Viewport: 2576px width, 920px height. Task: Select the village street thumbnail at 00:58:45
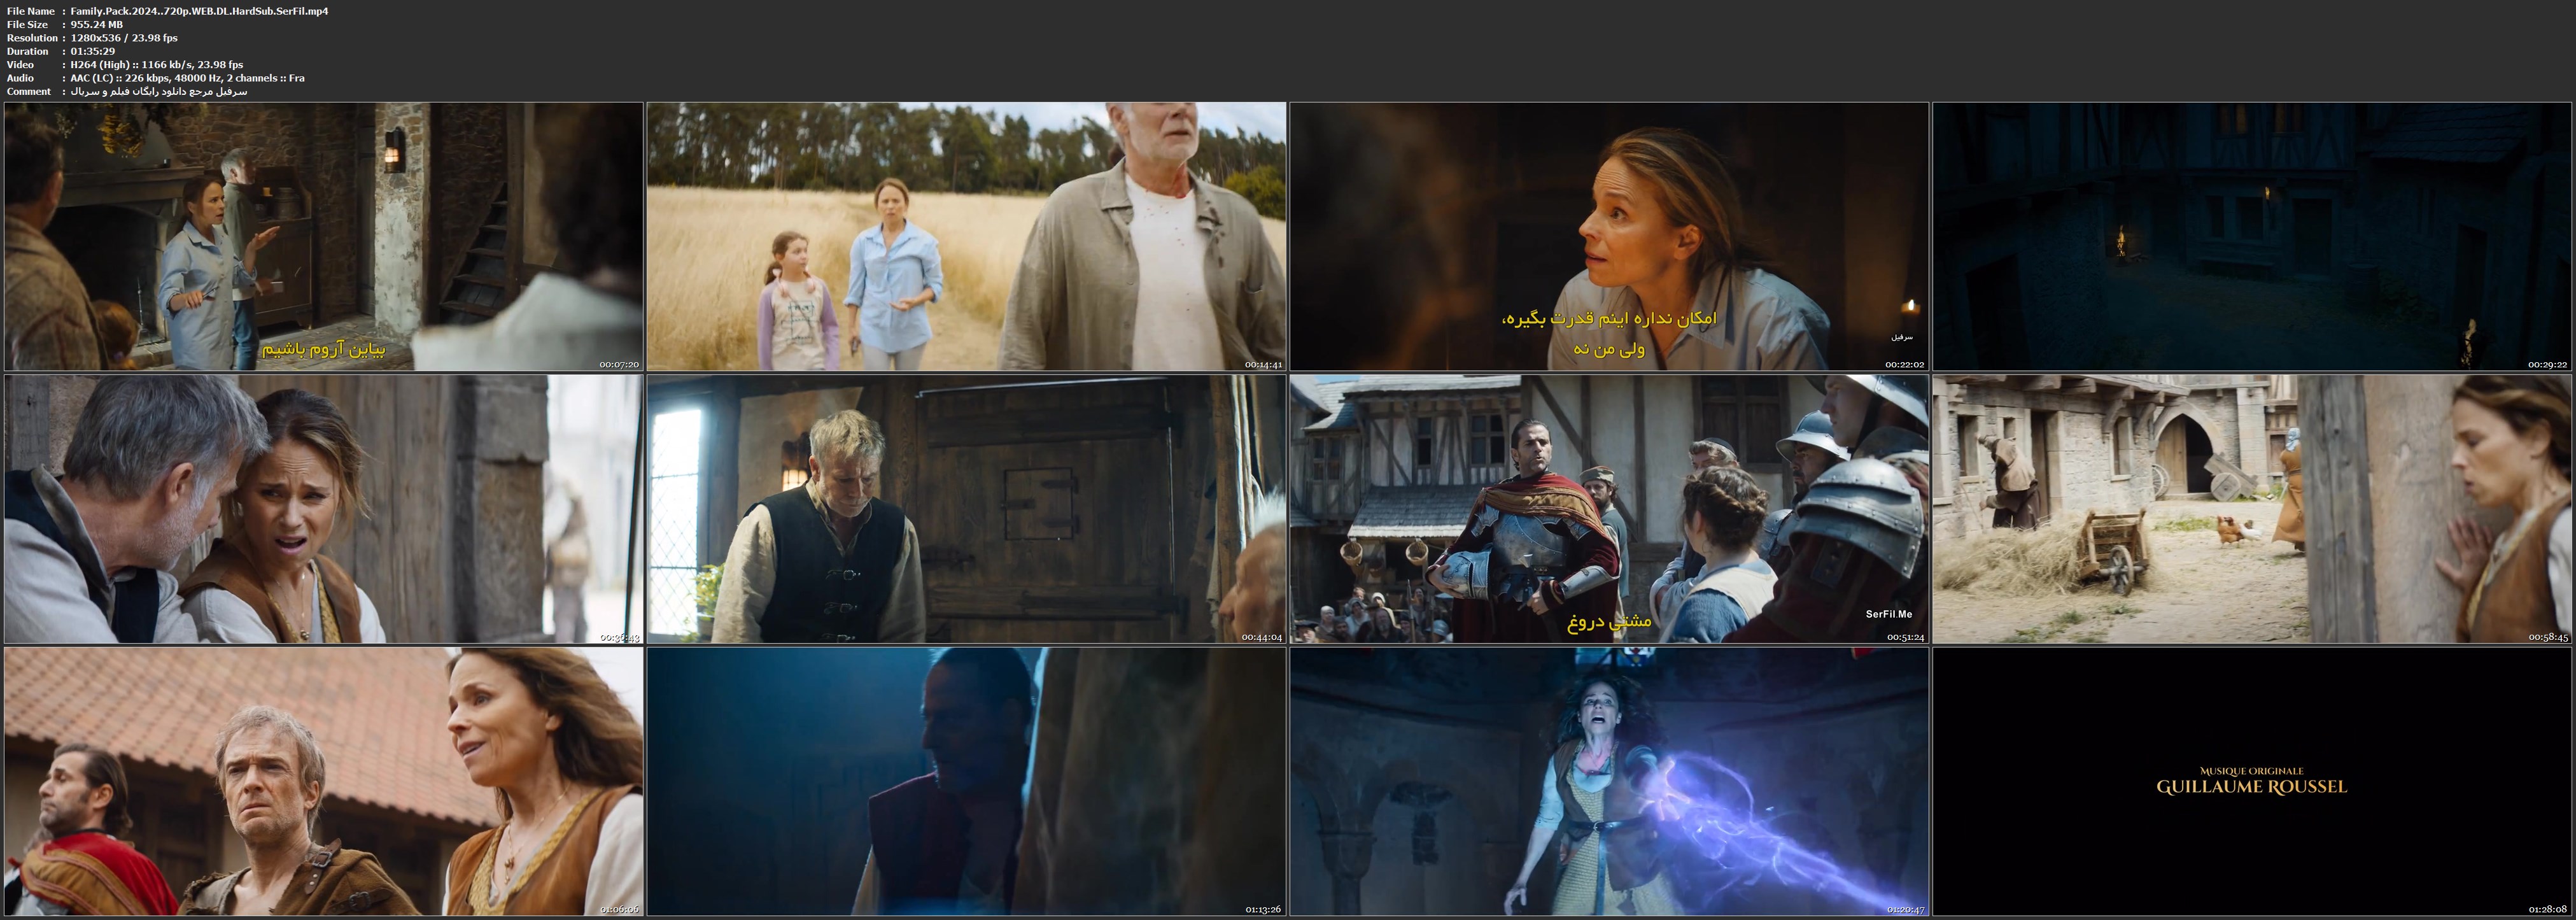pyautogui.click(x=2251, y=509)
